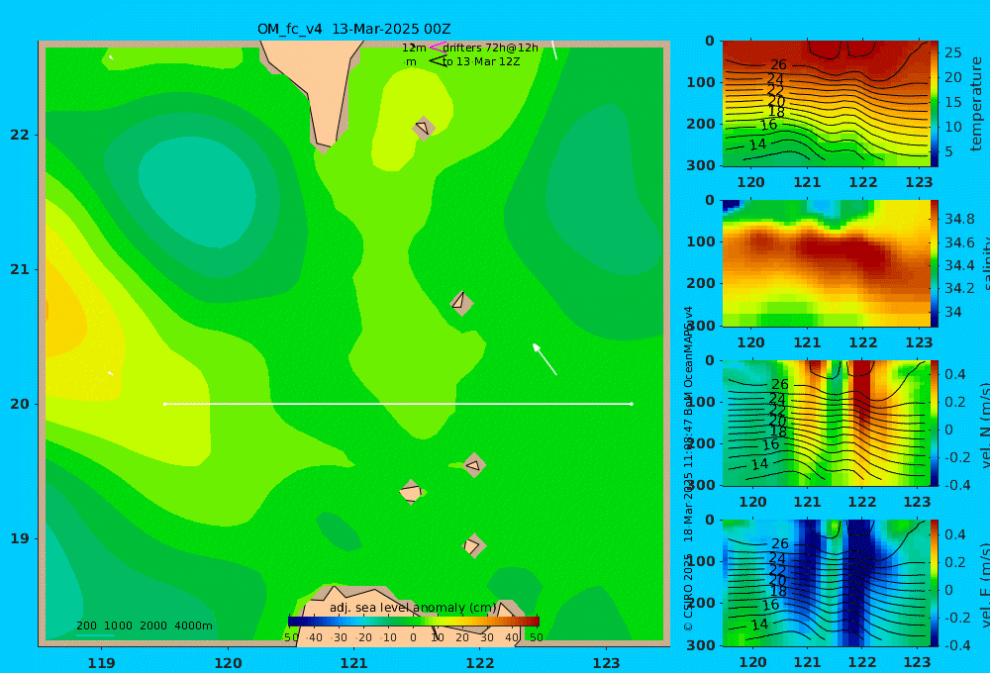Click the '200 1000 2000 4000m' depth legend
This screenshot has height=673, width=990.
(145, 625)
